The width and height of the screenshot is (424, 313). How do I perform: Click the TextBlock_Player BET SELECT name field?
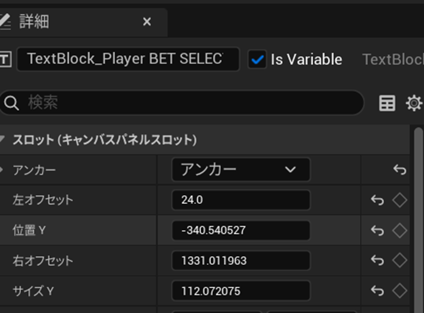(127, 59)
